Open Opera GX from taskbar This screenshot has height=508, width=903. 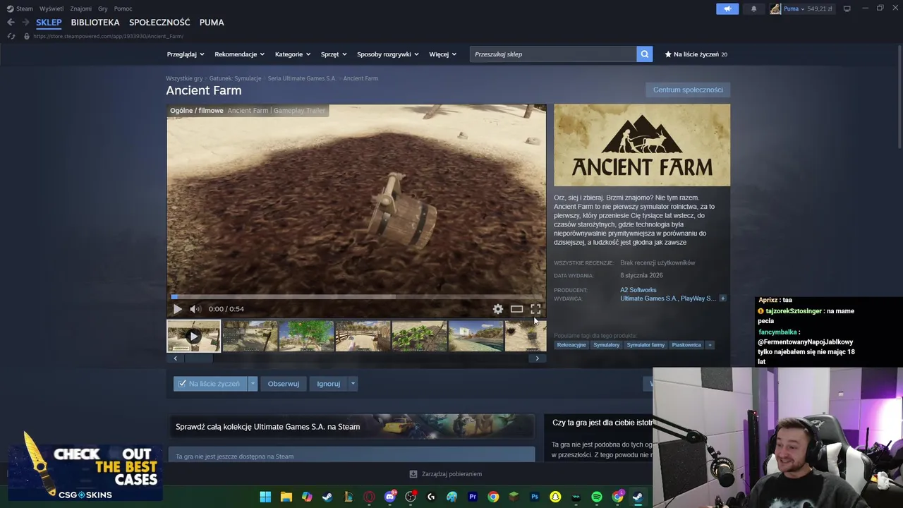click(x=369, y=497)
